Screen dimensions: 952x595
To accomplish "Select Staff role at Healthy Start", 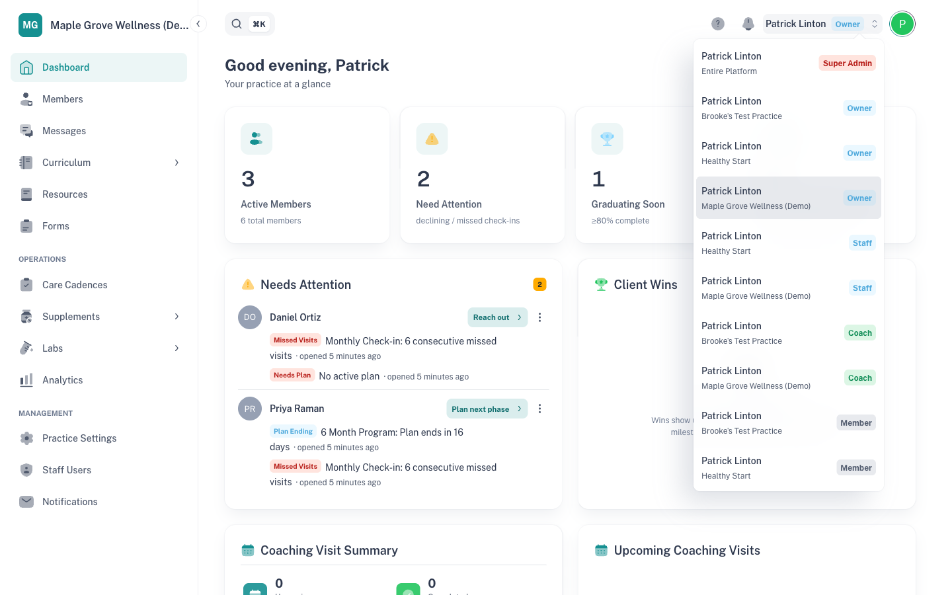I will click(789, 243).
